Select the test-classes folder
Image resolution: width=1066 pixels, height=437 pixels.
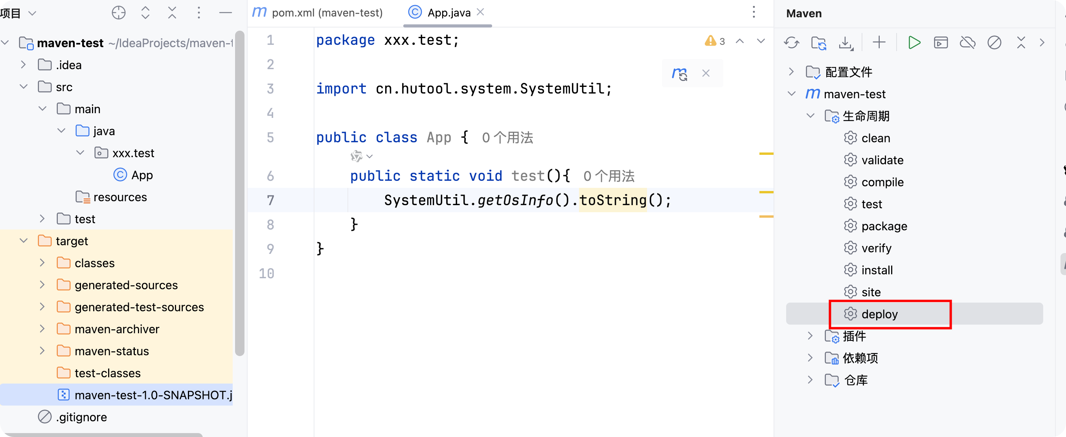[x=99, y=373]
